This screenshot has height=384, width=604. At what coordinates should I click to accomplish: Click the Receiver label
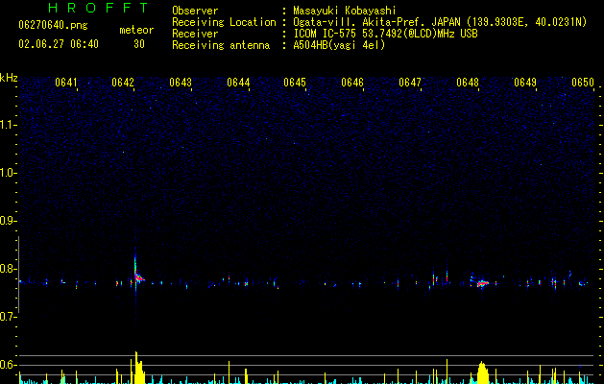coord(195,34)
